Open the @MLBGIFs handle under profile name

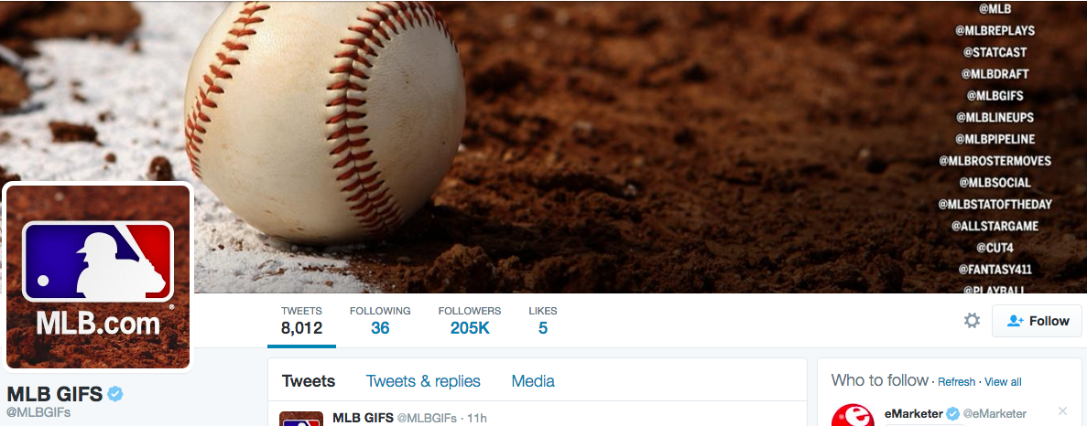click(x=38, y=413)
